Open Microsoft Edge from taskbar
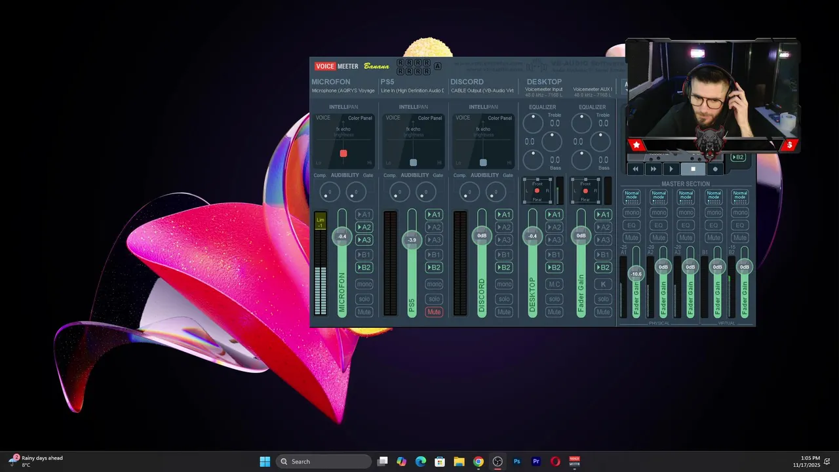 (421, 462)
